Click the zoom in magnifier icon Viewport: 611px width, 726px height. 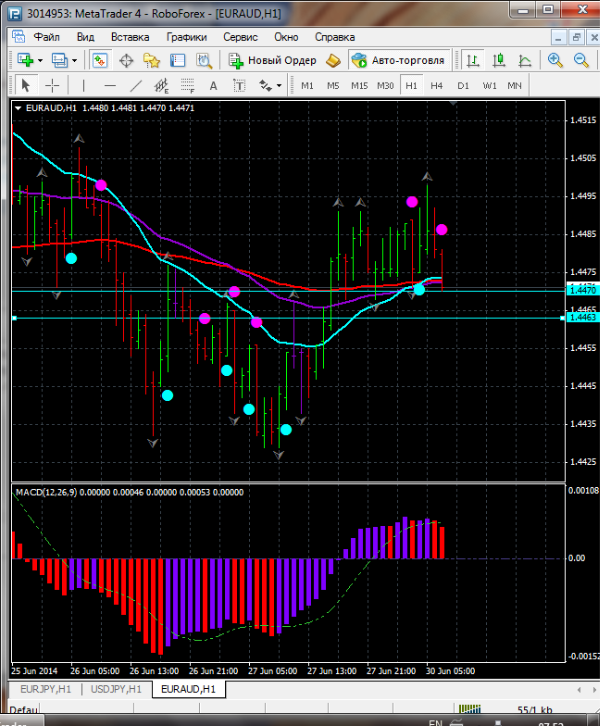555,60
